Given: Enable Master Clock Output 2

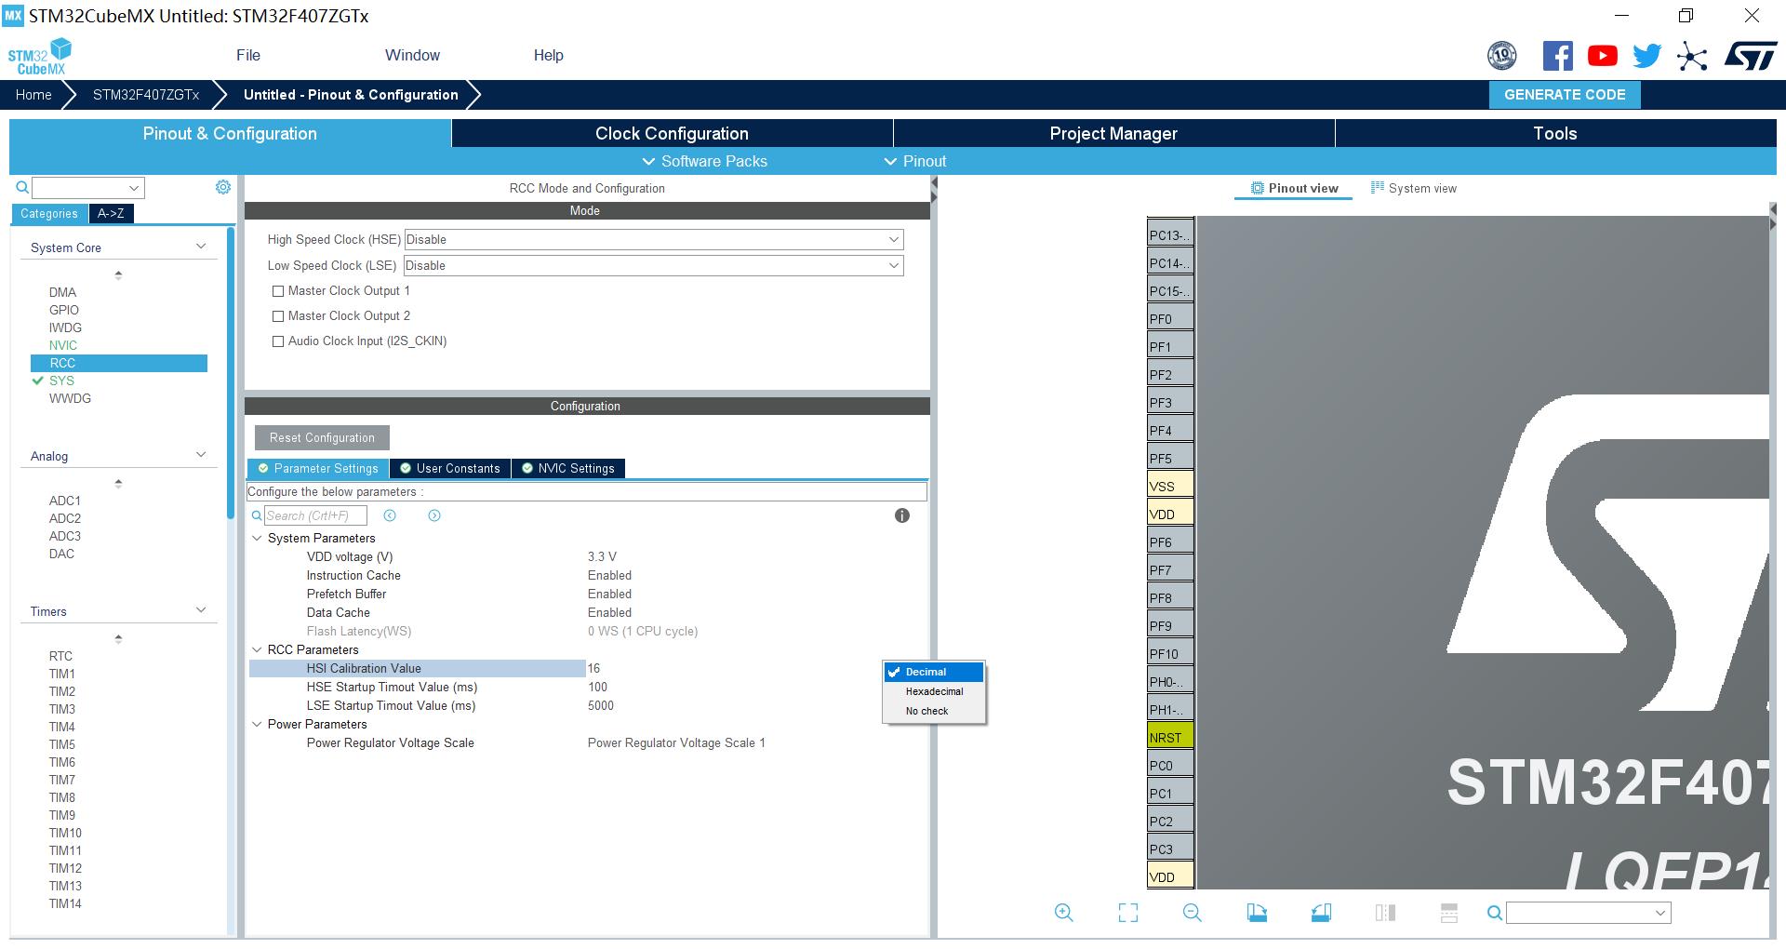Looking at the screenshot, I should click(x=277, y=316).
